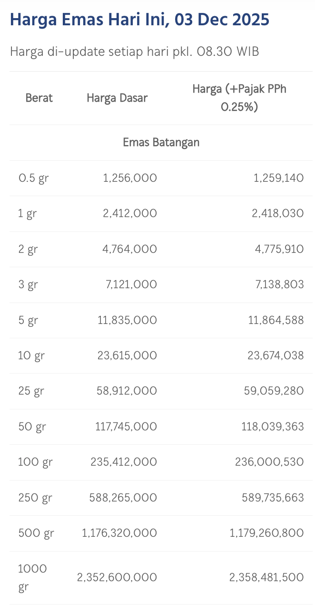Click the 'Harga Dasar' column header
This screenshot has height=606, width=315.
[x=117, y=98]
